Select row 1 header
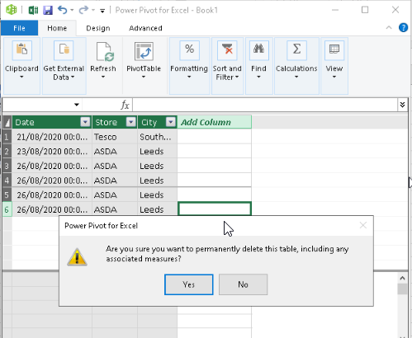 coord(7,137)
